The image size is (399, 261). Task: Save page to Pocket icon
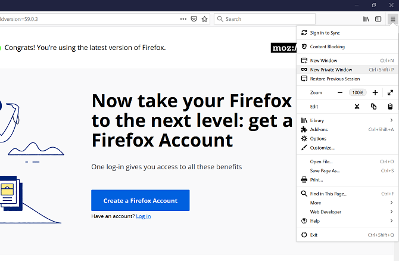(x=194, y=19)
